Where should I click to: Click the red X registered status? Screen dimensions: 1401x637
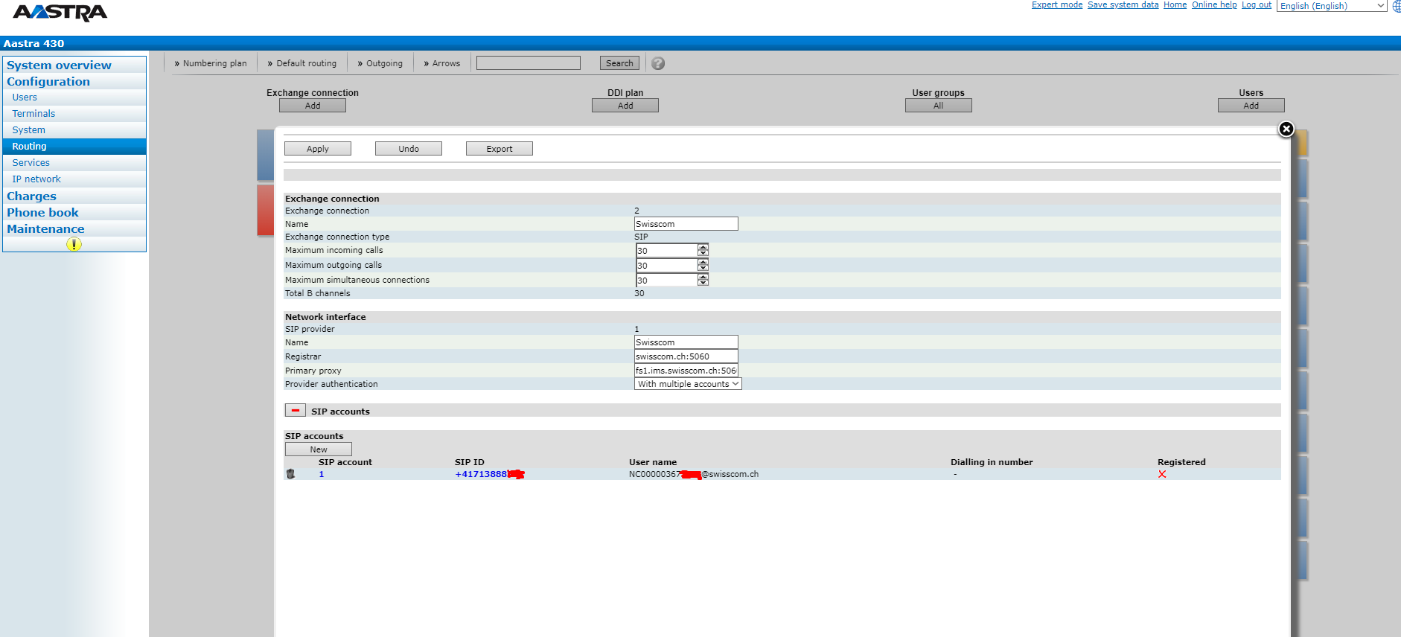click(x=1162, y=474)
